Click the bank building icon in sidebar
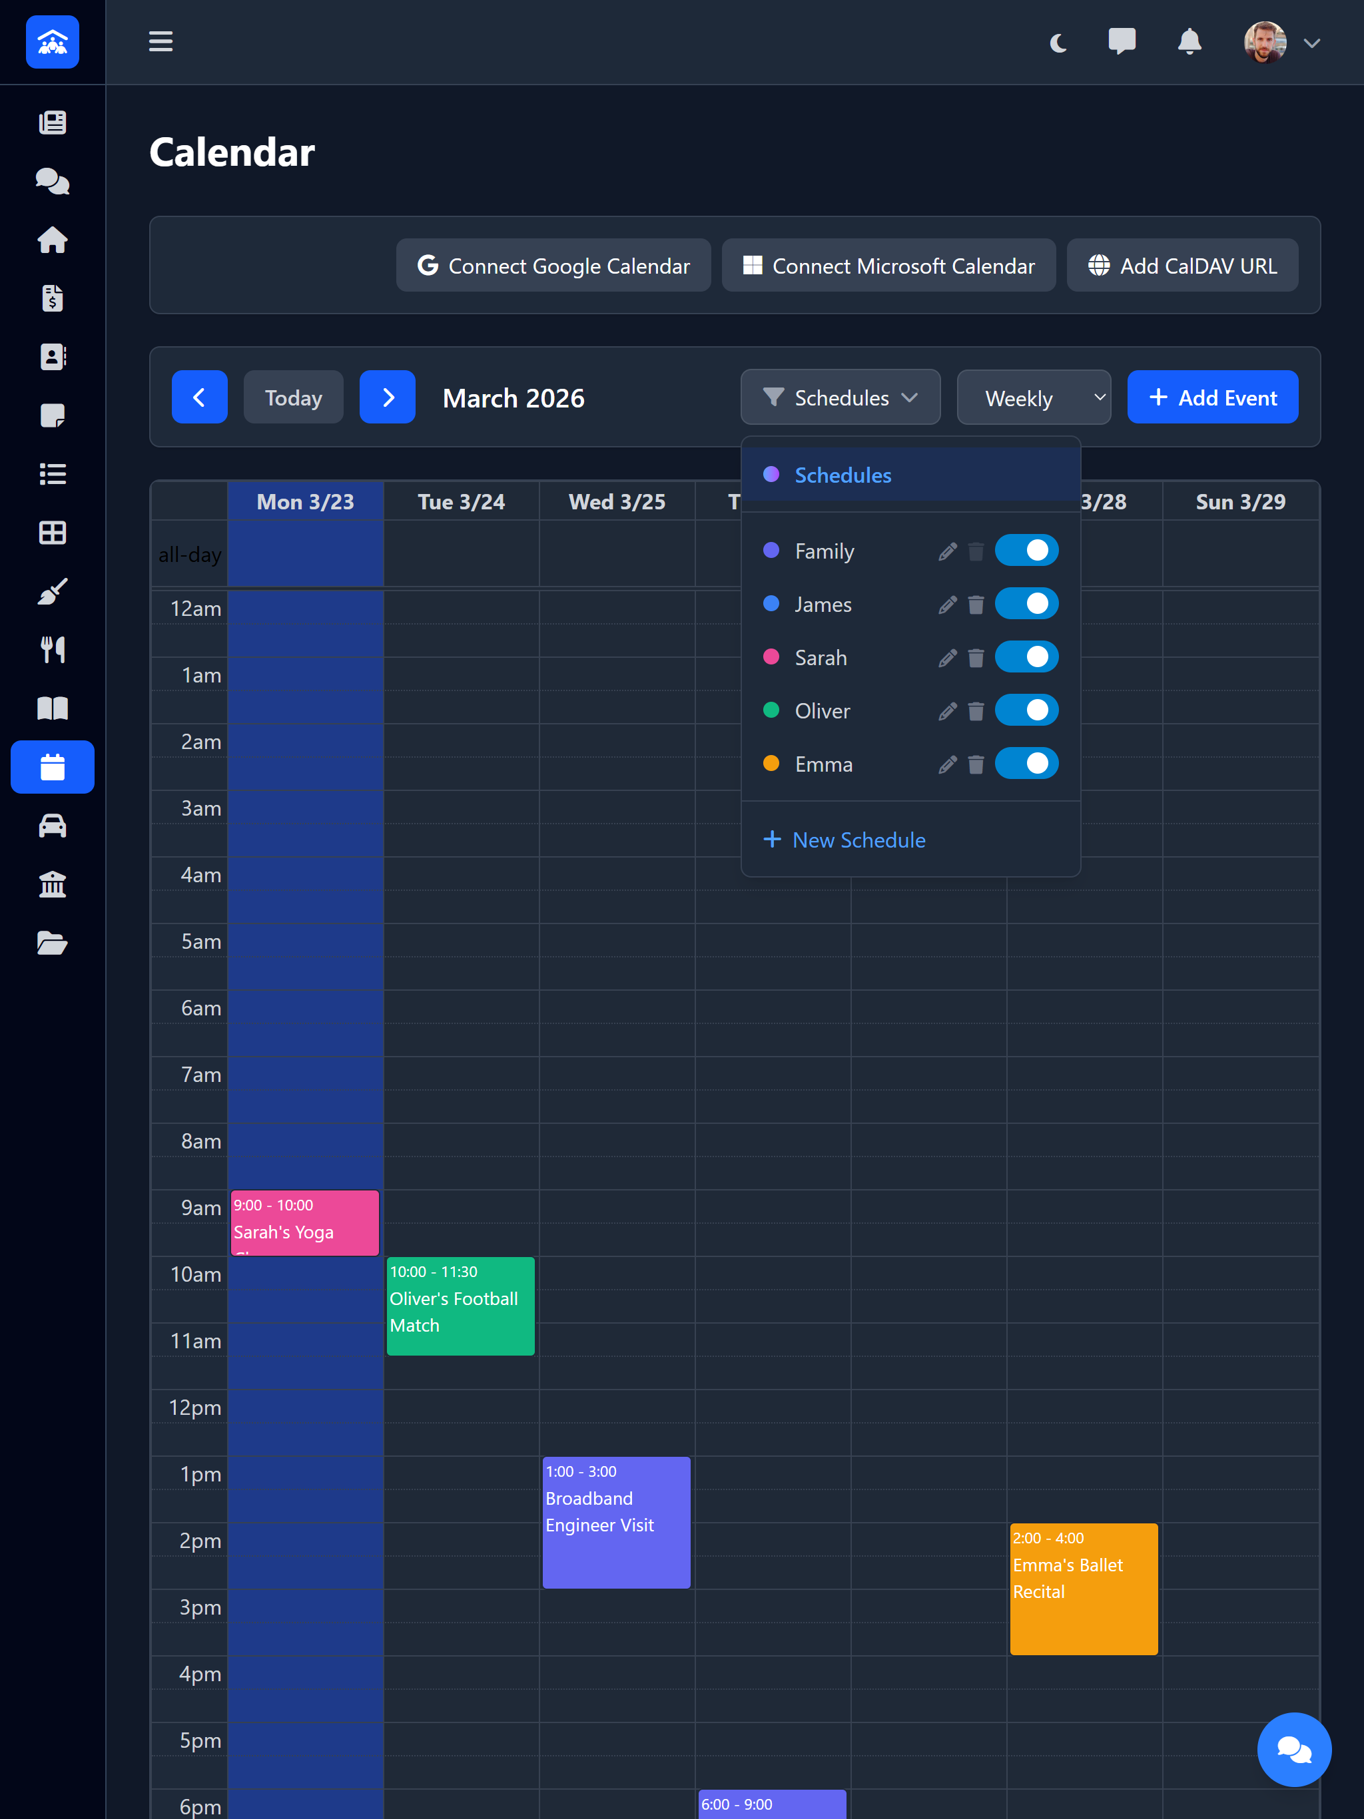 click(x=53, y=884)
